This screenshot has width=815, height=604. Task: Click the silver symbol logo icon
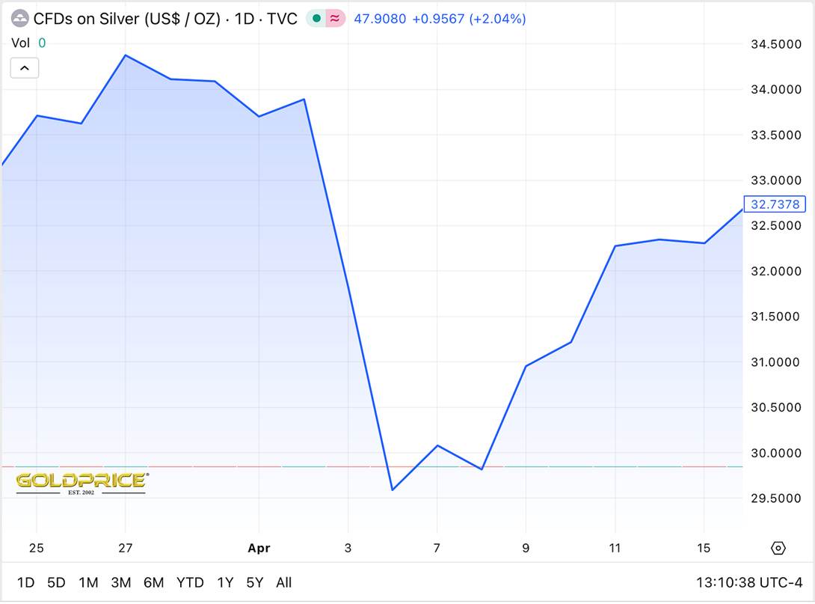pos(19,19)
